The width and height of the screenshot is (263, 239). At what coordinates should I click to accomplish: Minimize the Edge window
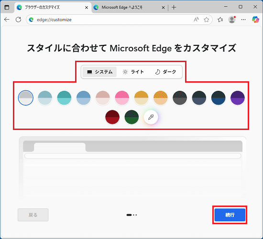click(226, 7)
